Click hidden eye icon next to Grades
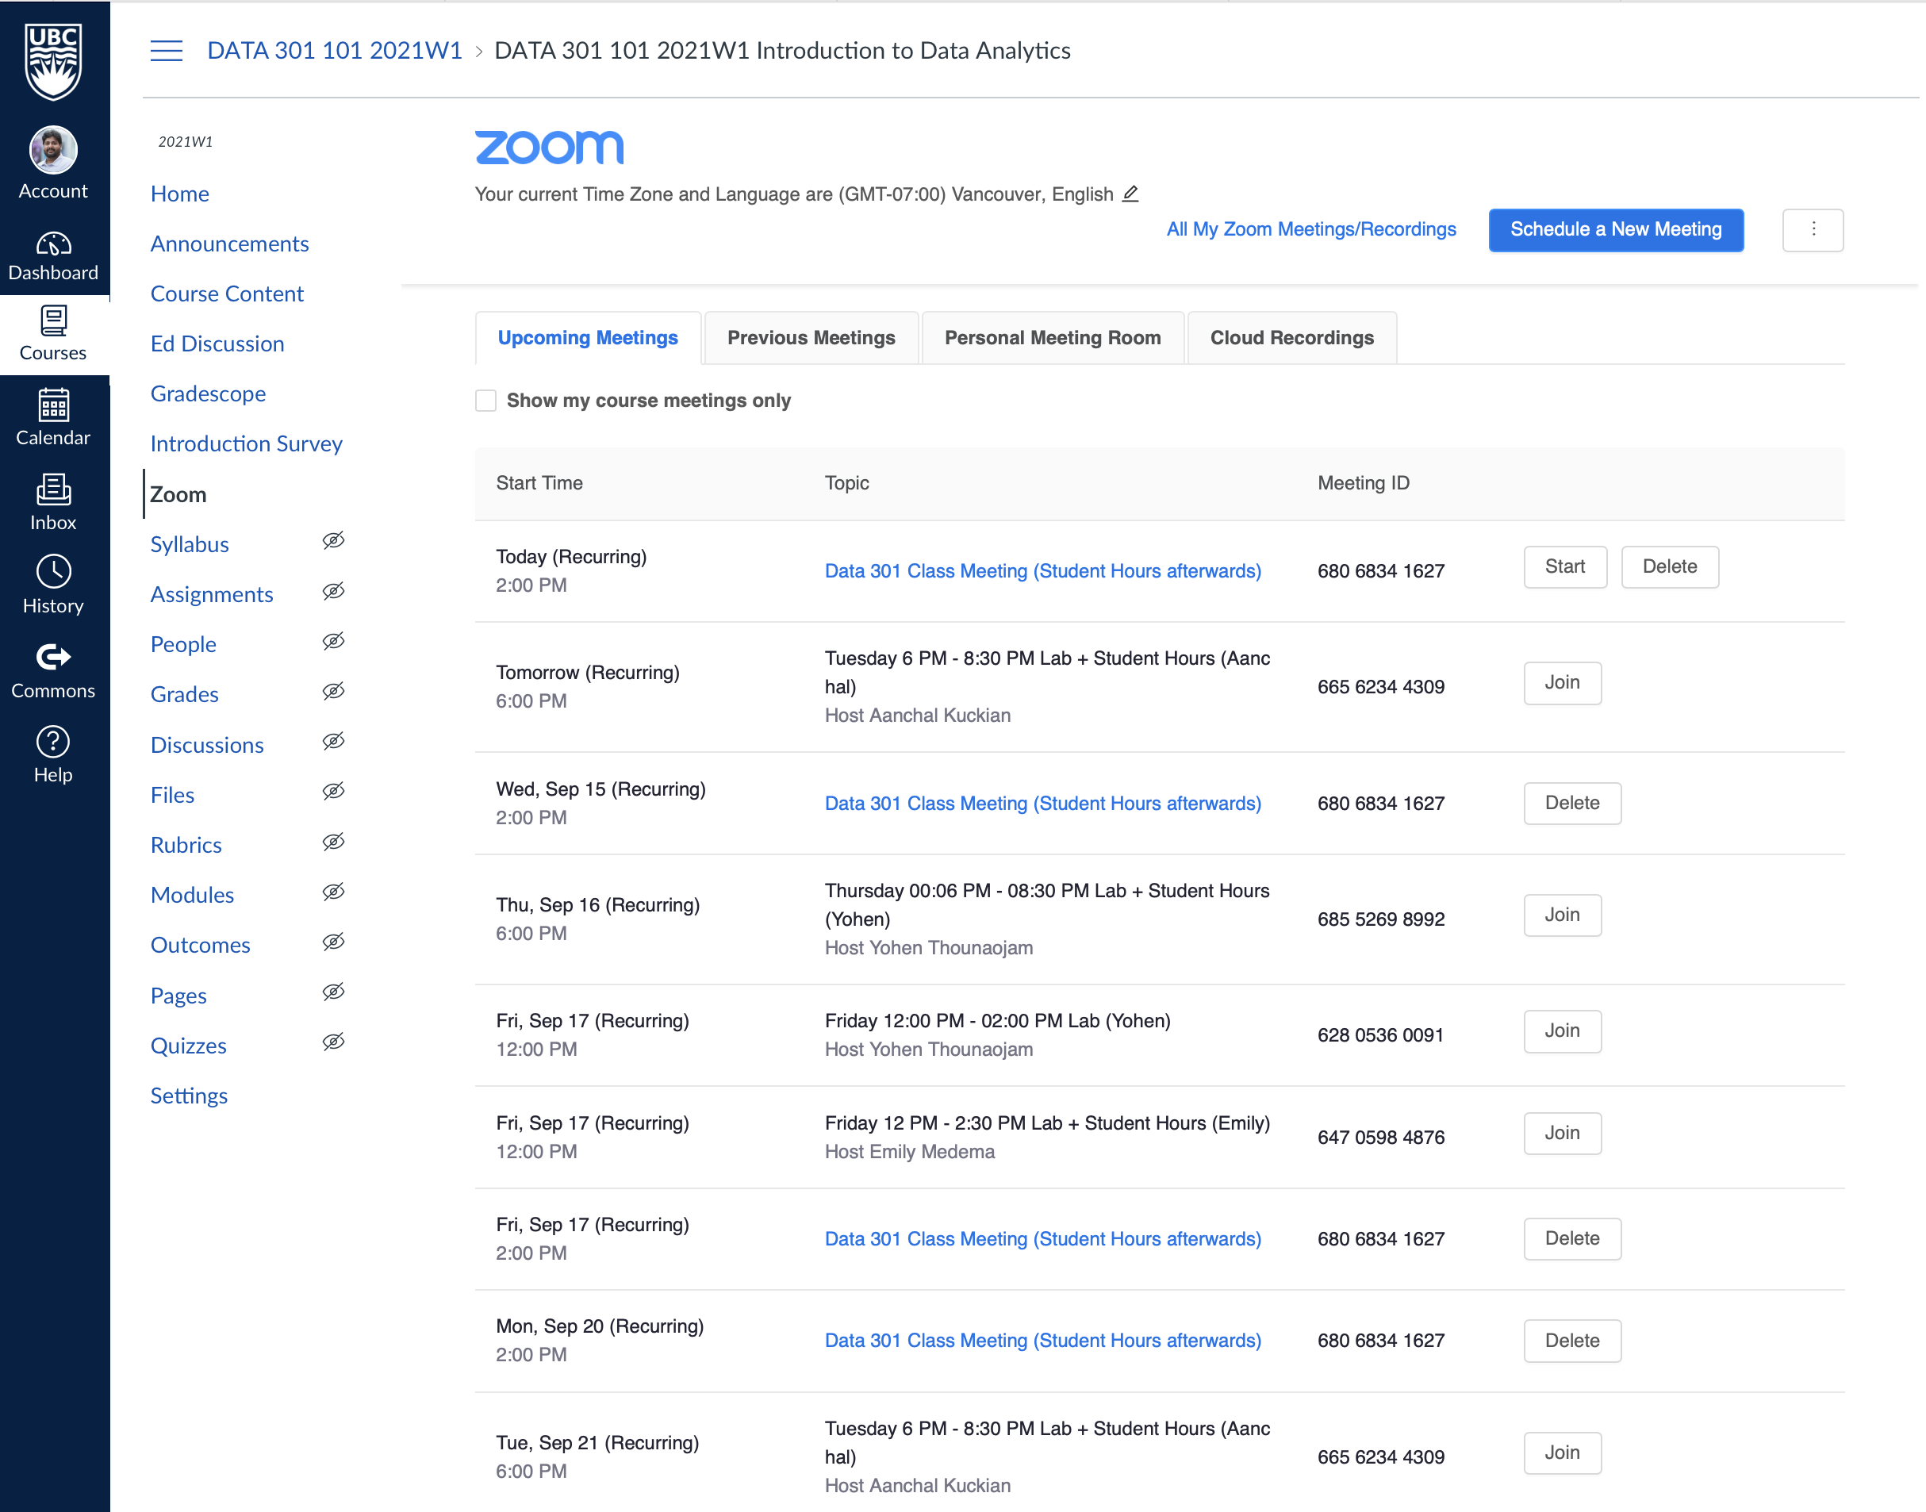 (334, 692)
